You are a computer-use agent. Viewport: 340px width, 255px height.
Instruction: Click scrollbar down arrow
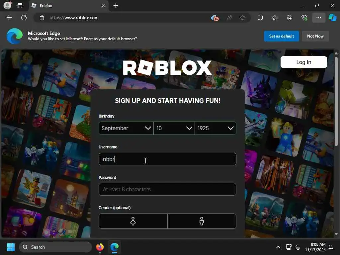coord(336,234)
